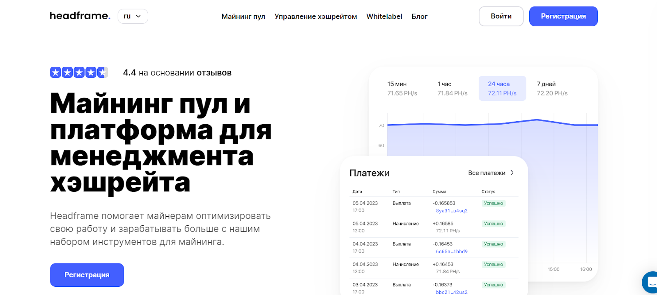Screen dimensions: 657x295
Task: Click the 4.4 rating value
Action: pos(129,73)
